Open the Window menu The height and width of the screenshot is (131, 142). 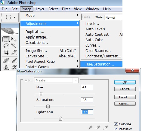pos(92,9)
